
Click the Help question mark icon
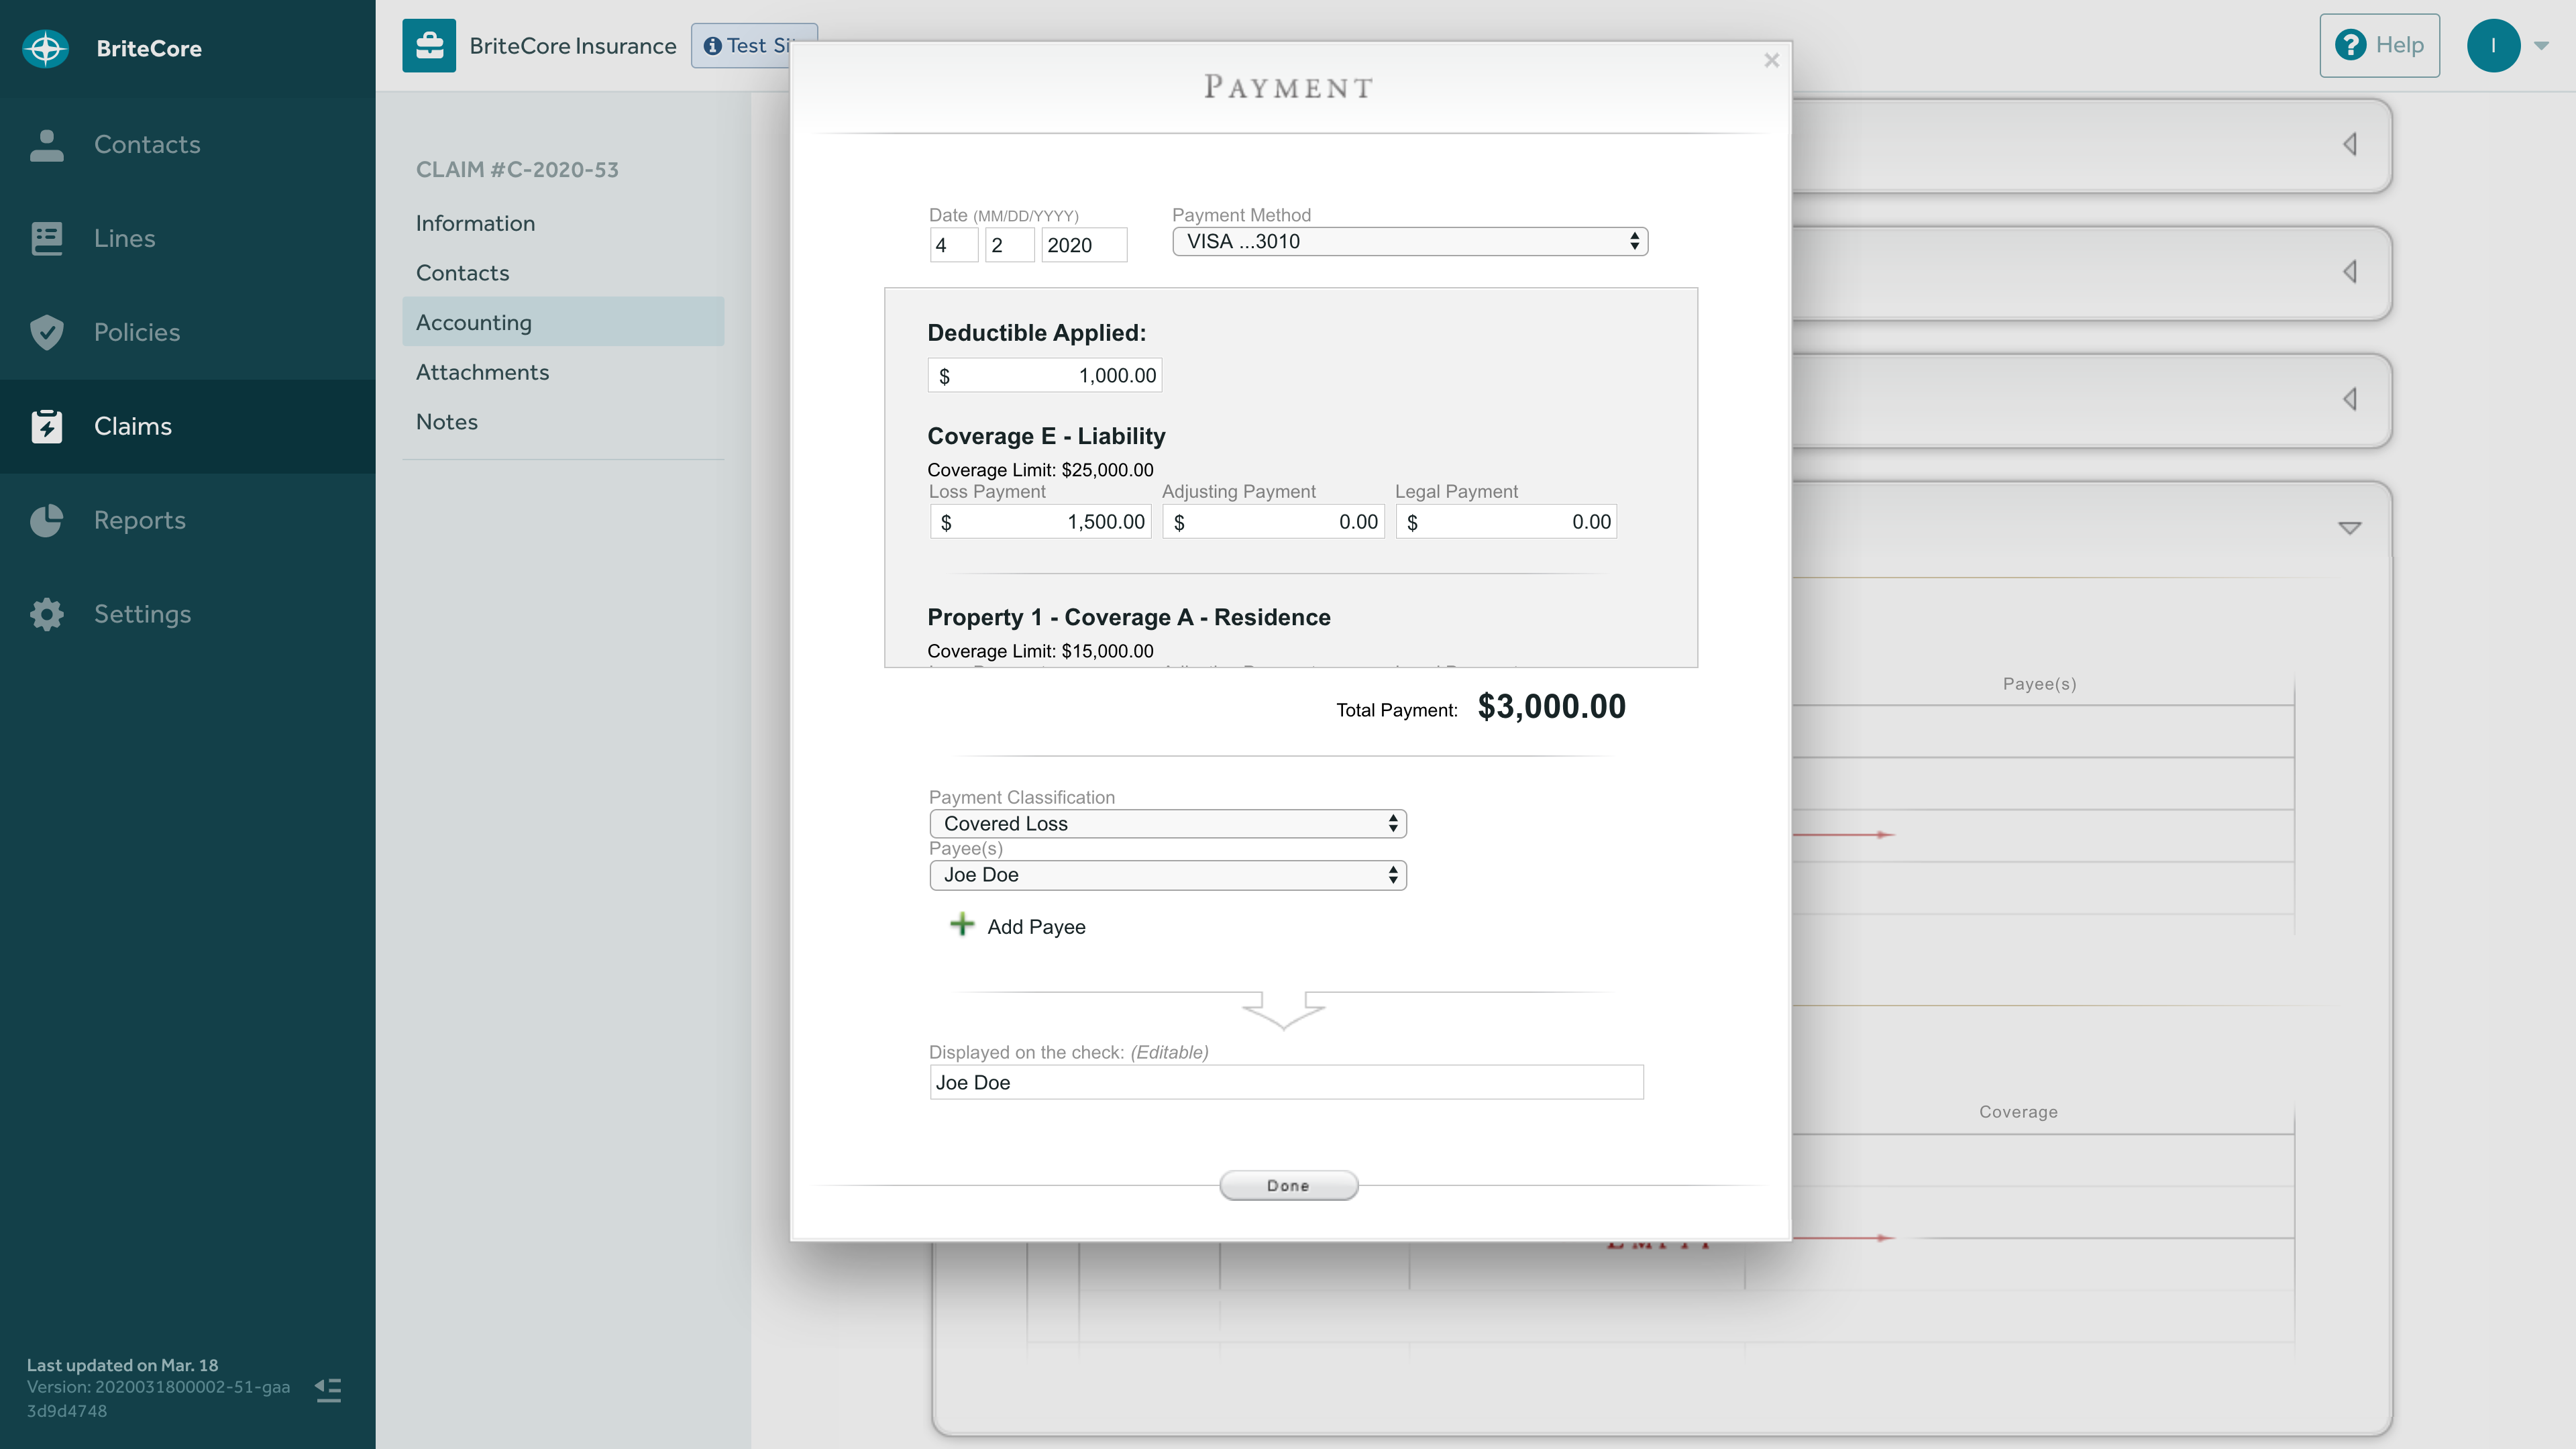click(x=2350, y=45)
